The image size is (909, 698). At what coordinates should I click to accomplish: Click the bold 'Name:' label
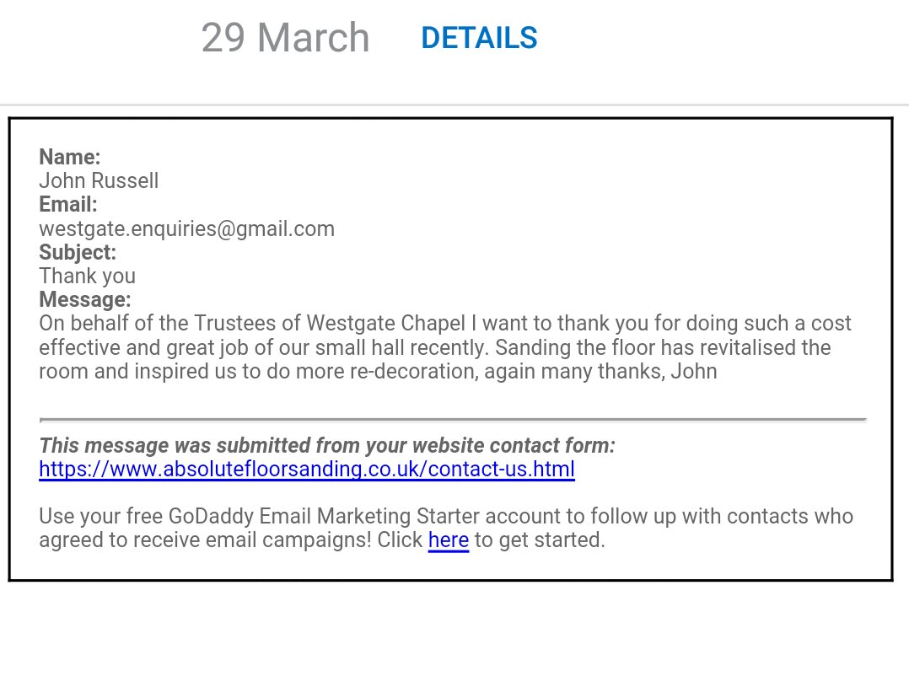click(x=69, y=157)
